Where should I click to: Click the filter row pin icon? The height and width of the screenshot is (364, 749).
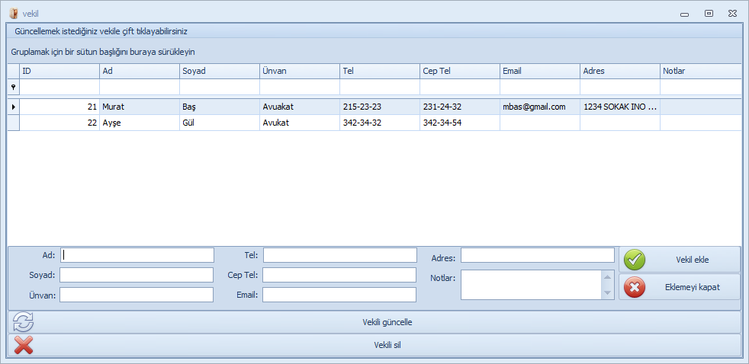click(x=13, y=88)
